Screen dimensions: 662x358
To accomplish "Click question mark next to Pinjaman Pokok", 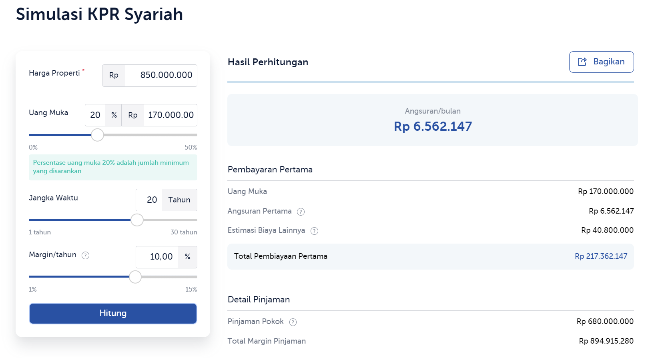I will pos(293,322).
